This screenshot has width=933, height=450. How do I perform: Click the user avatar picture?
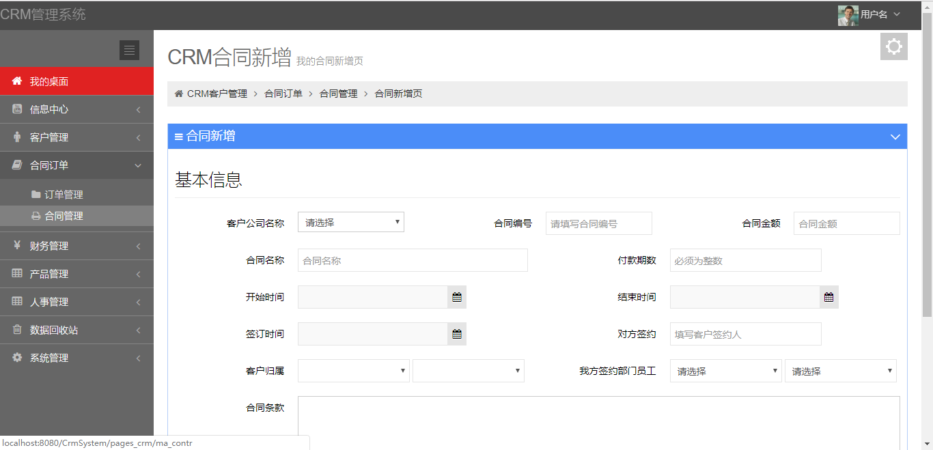[x=848, y=15]
